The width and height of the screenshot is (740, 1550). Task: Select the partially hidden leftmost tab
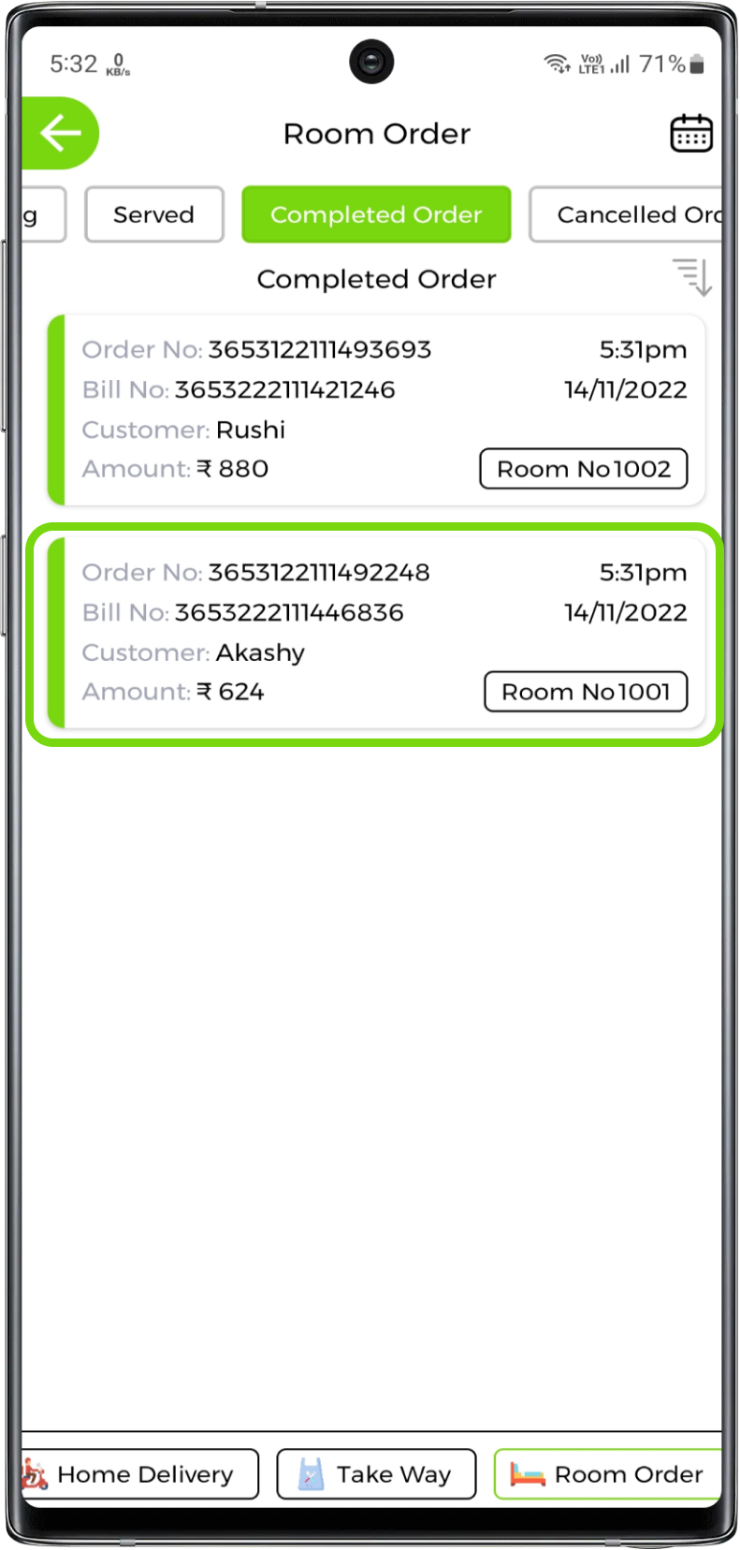click(x=44, y=214)
